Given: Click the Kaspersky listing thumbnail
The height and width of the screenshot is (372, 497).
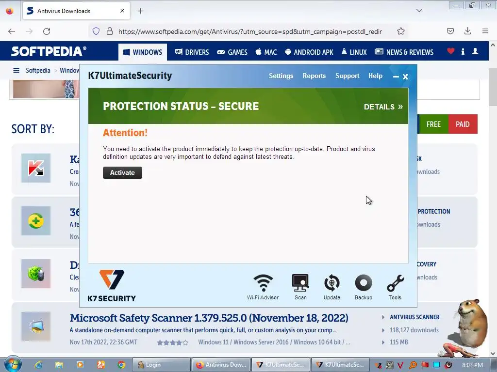Looking at the screenshot, I should (x=36, y=168).
